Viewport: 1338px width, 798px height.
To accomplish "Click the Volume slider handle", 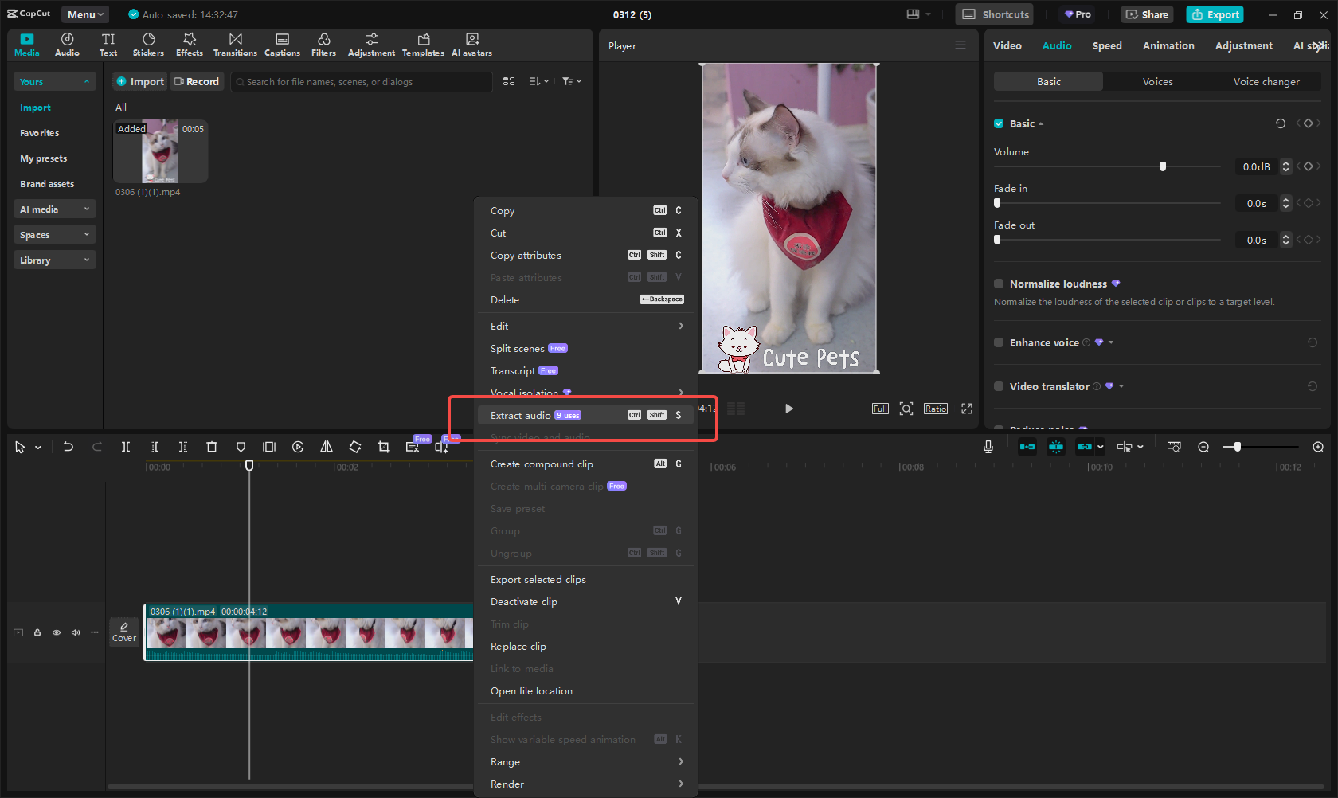I will (1163, 166).
